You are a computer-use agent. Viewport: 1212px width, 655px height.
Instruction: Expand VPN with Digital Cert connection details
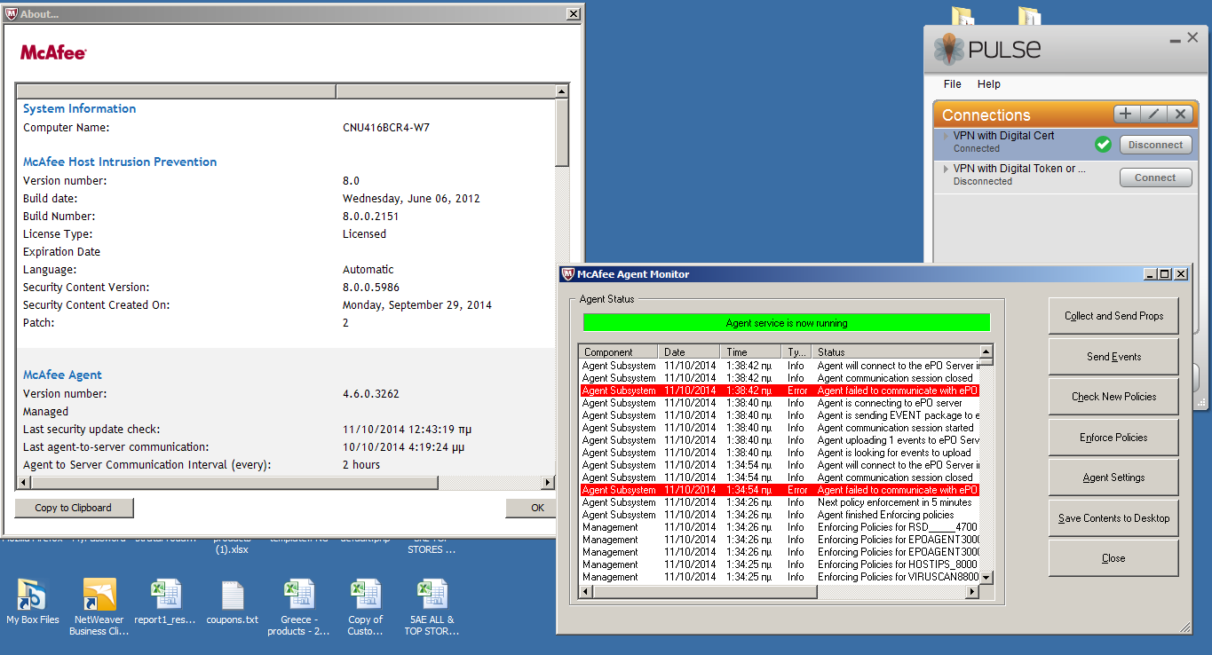(x=946, y=136)
